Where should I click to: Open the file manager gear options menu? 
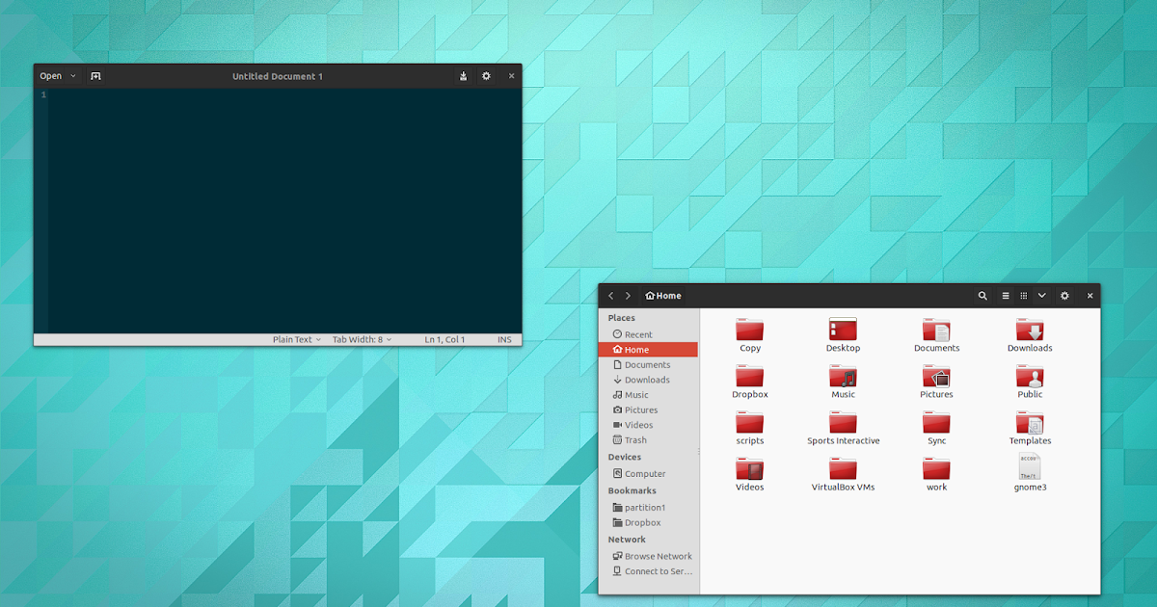coord(1064,296)
